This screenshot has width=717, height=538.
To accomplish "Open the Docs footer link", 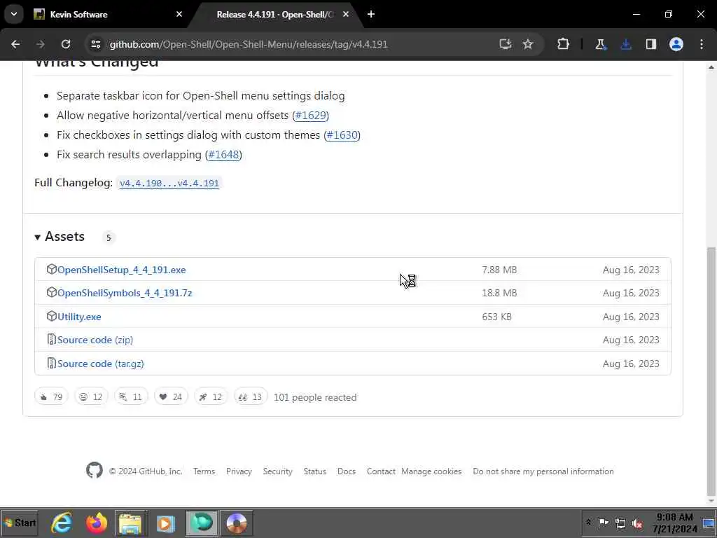I will (x=346, y=471).
